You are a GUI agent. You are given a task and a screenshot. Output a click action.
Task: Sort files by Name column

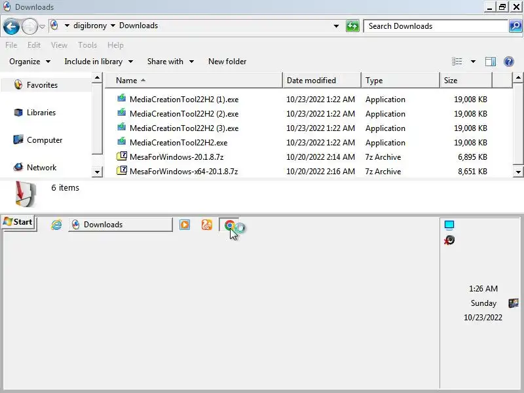194,81
